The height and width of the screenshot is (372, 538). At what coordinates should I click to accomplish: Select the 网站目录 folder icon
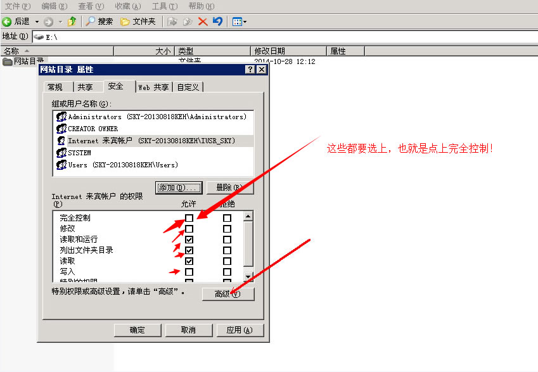click(7, 61)
